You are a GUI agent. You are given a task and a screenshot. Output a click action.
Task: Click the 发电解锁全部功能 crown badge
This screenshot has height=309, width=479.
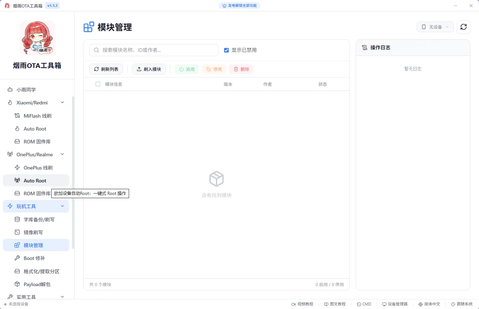pos(239,6)
